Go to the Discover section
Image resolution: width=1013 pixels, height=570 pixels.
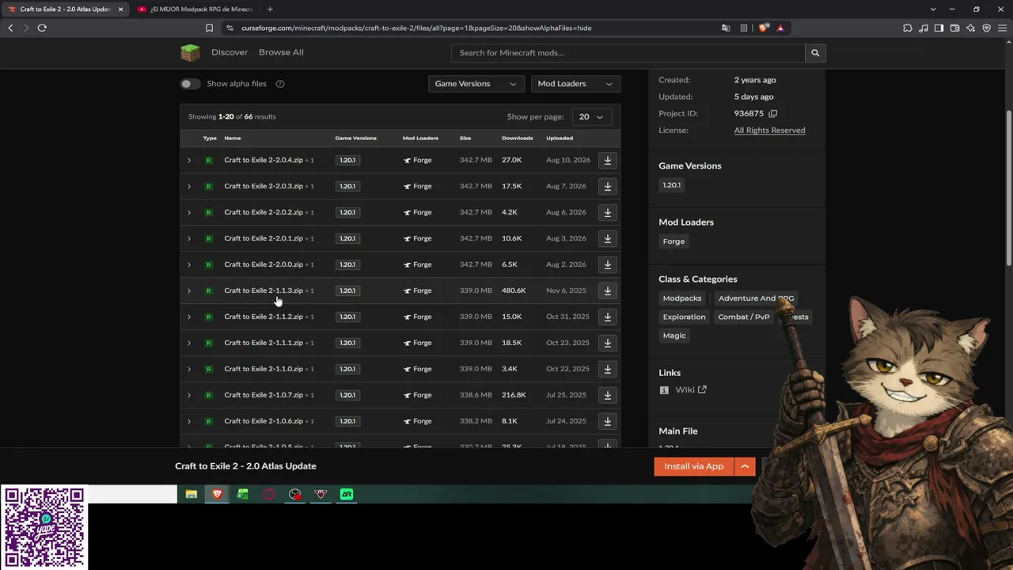230,52
